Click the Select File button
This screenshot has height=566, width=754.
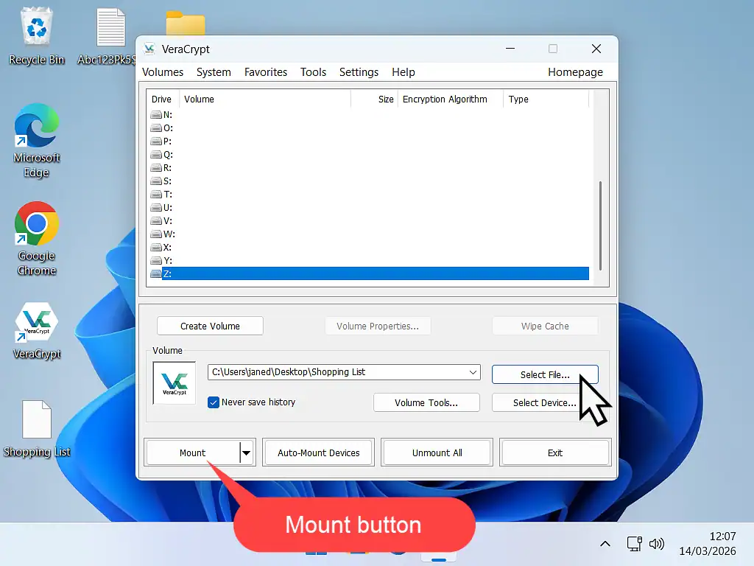(545, 374)
